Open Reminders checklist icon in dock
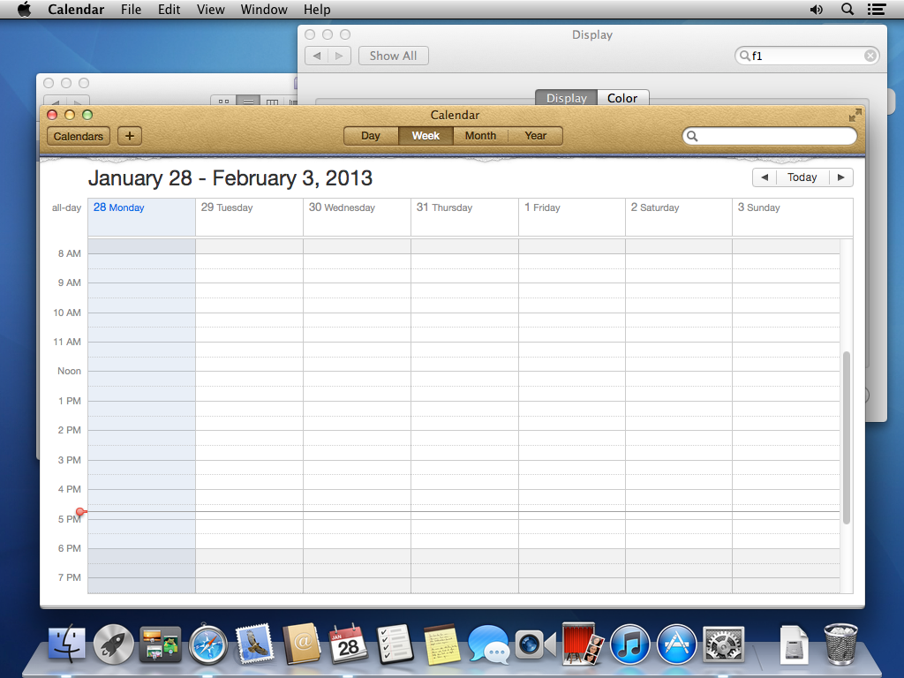Image resolution: width=904 pixels, height=678 pixels. (x=395, y=644)
